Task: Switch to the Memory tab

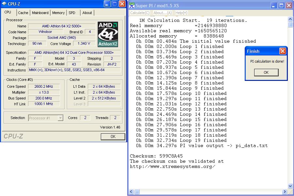Action: point(58,13)
